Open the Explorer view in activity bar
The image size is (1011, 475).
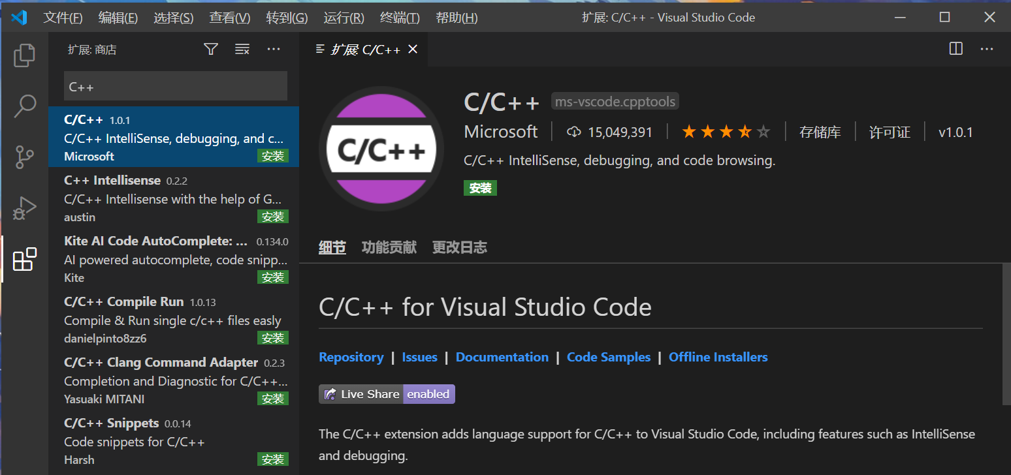[24, 55]
